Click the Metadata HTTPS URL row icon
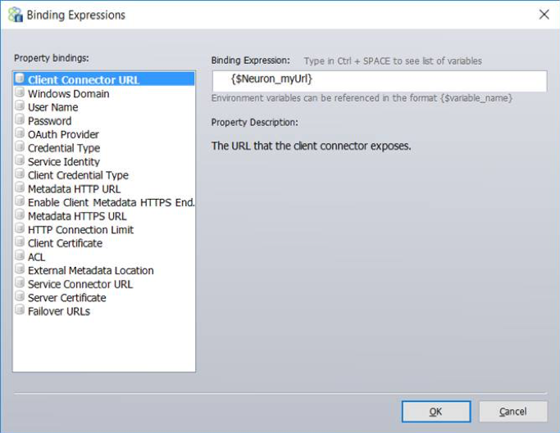 coord(20,214)
